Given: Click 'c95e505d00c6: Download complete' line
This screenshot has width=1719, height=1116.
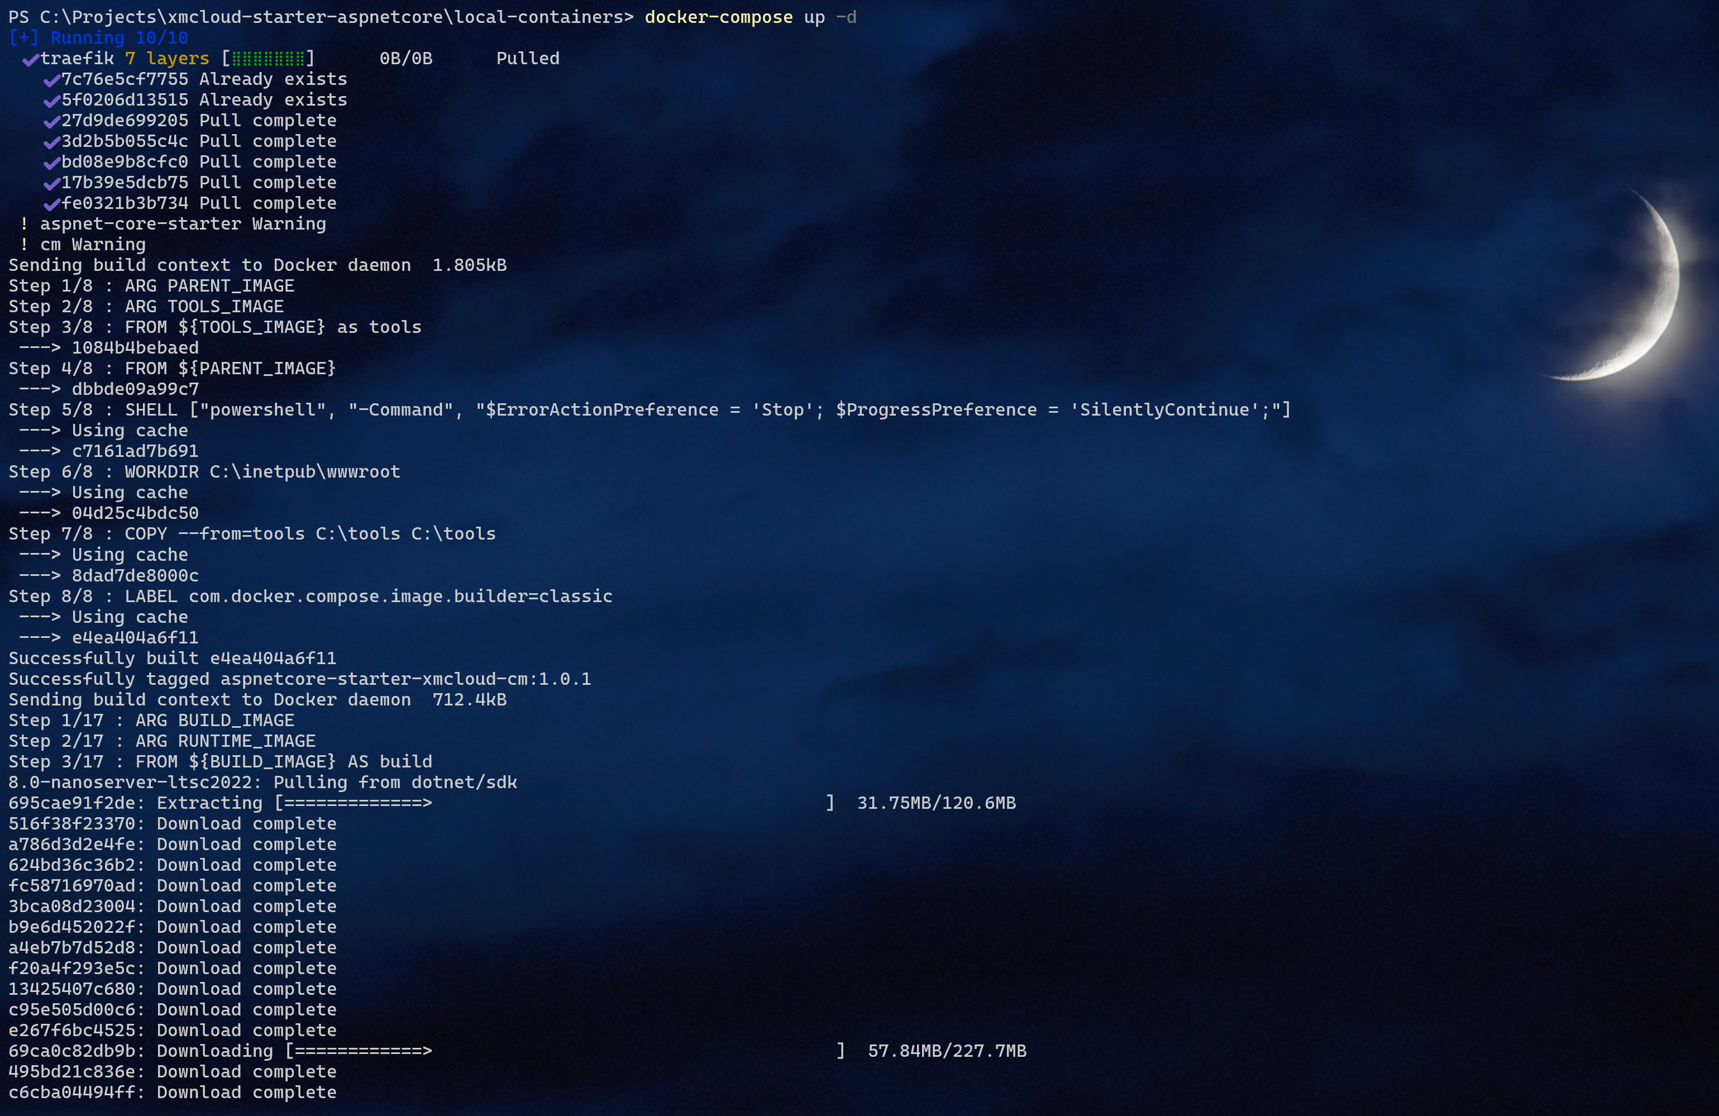Looking at the screenshot, I should [173, 1010].
